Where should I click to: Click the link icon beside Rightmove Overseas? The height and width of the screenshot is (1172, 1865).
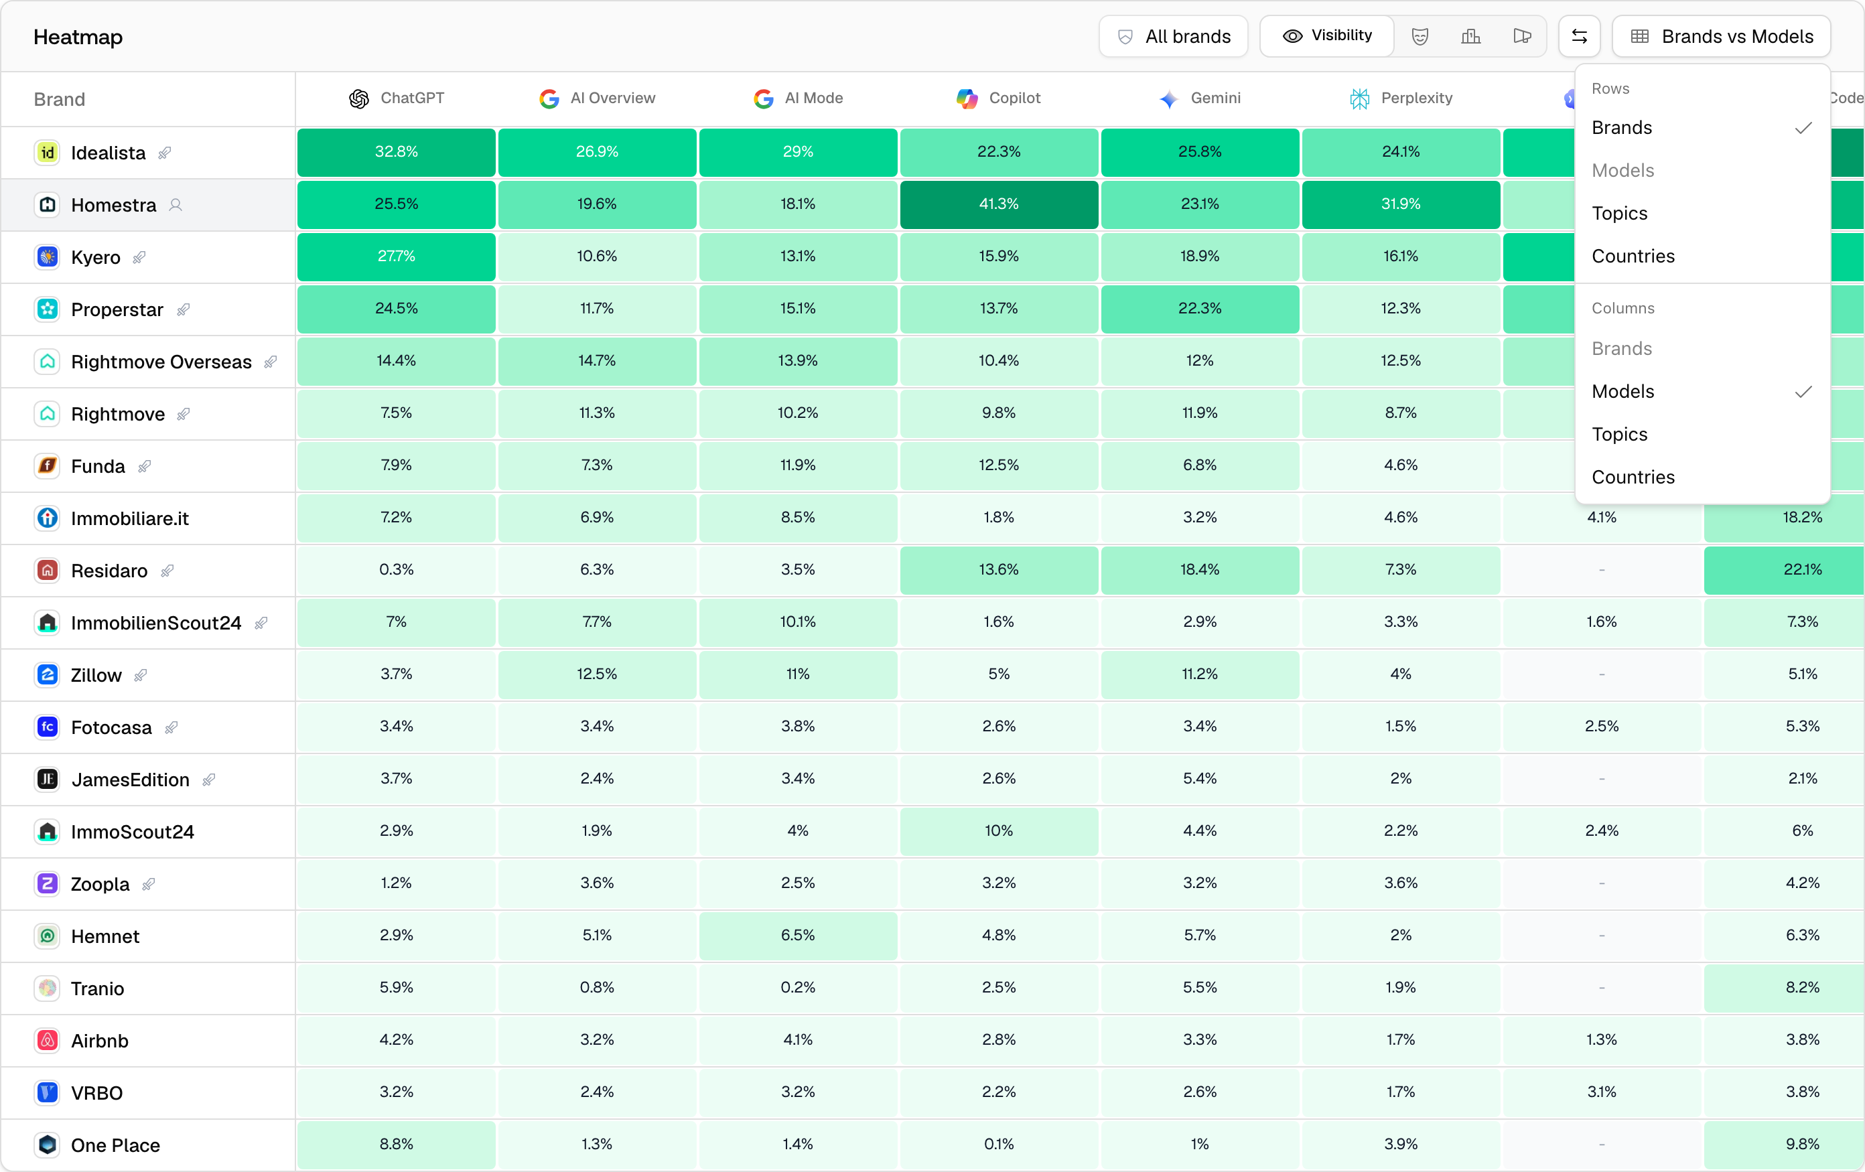click(270, 362)
